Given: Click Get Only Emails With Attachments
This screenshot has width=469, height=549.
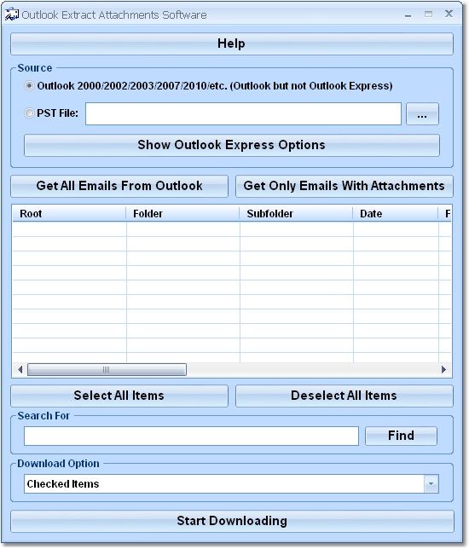Looking at the screenshot, I should point(344,186).
